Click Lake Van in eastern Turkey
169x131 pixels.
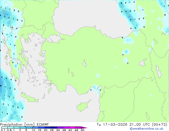143,63
